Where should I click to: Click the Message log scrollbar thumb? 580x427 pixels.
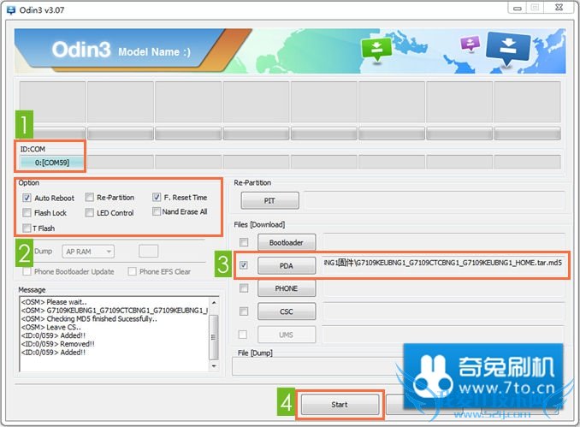(213, 336)
